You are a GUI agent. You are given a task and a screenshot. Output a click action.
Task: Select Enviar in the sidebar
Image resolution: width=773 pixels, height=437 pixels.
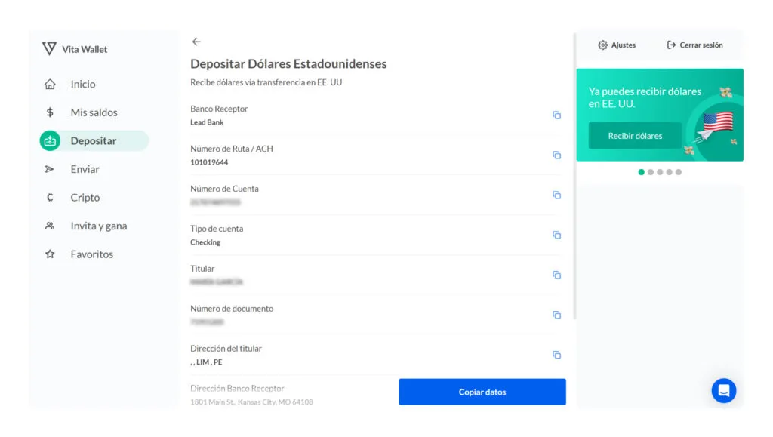[85, 169]
